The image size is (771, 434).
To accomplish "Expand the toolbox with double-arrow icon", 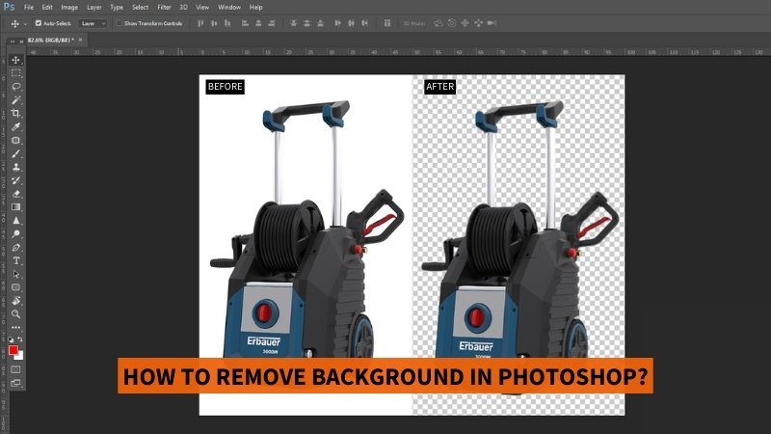I will coord(13,41).
